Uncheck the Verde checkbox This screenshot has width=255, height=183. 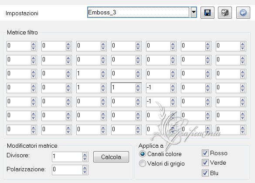pos(205,163)
